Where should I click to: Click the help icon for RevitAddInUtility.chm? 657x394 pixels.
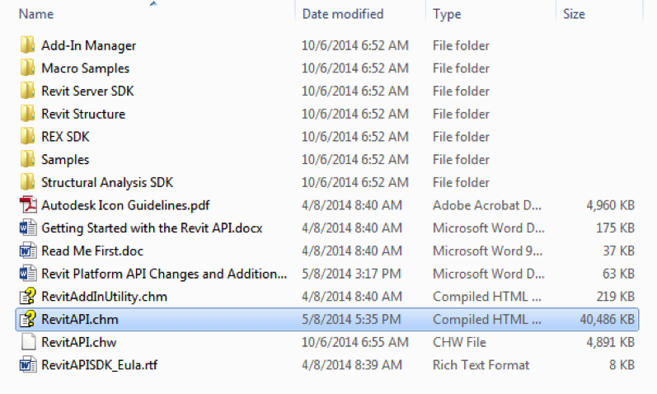(28, 297)
